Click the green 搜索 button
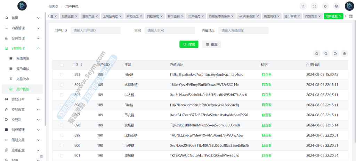 coord(189,44)
